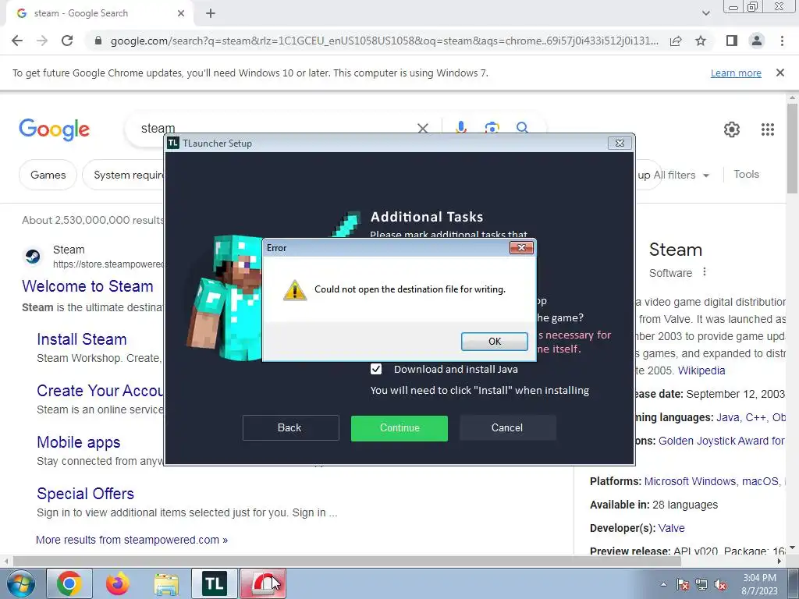Click the TL icon in setup title bar
The width and height of the screenshot is (799, 599).
pos(173,144)
